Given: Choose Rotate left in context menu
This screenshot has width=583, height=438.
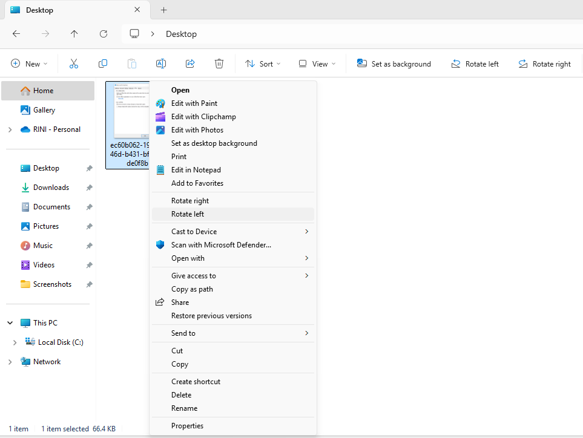Looking at the screenshot, I should pos(188,214).
